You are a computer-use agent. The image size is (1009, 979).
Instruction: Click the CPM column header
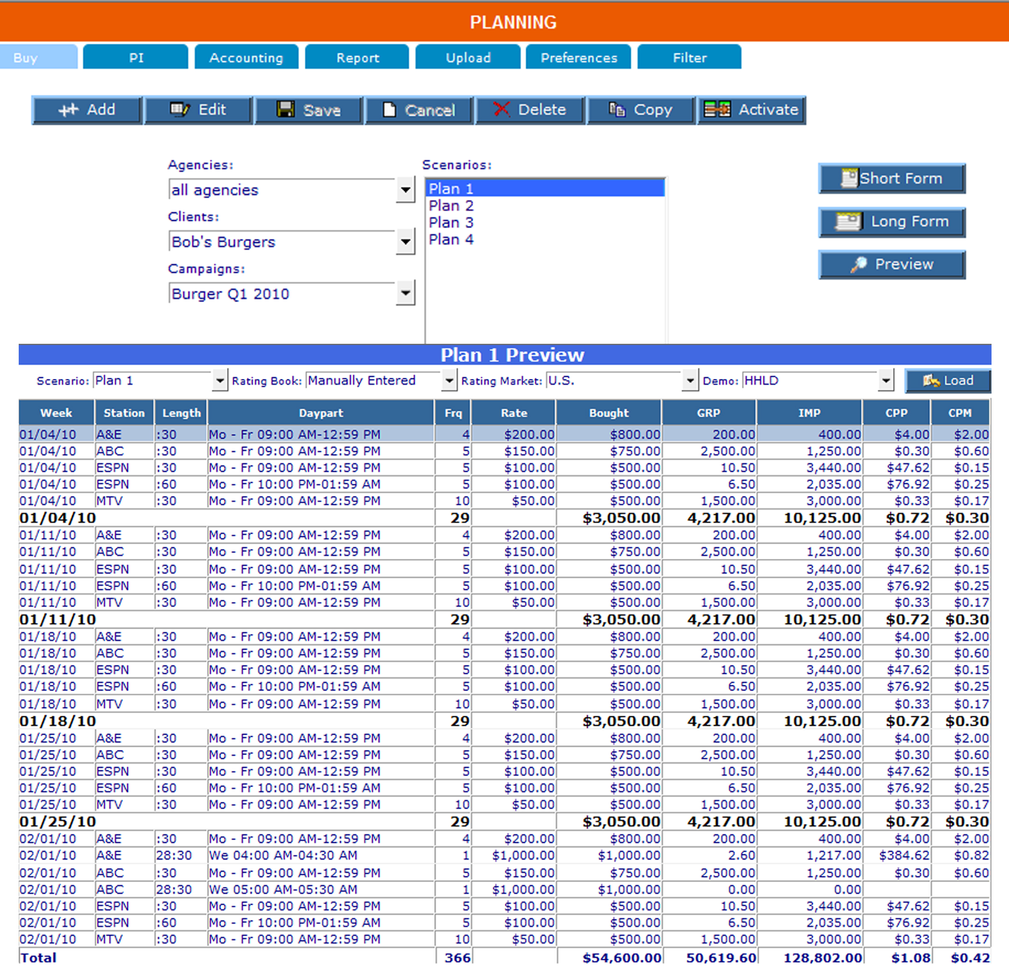tap(960, 413)
